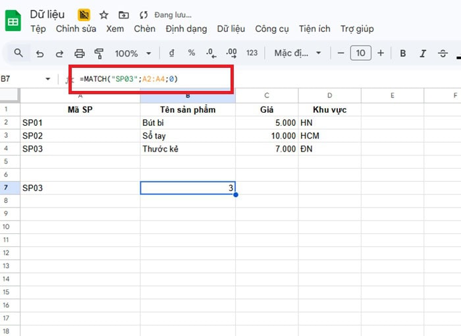This screenshot has width=461, height=336.
Task: Click the undo arrow
Action: pyautogui.click(x=40, y=53)
